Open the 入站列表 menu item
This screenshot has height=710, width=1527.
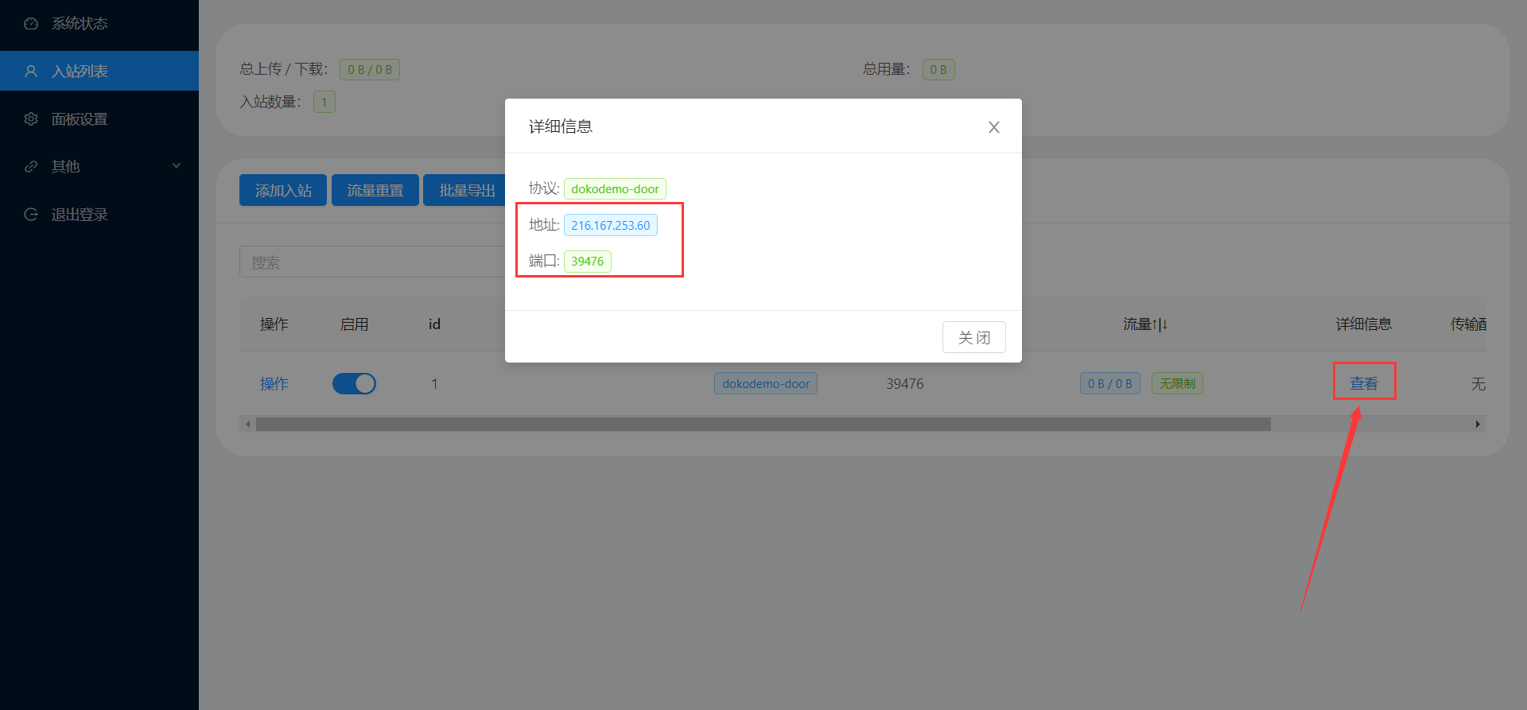80,72
